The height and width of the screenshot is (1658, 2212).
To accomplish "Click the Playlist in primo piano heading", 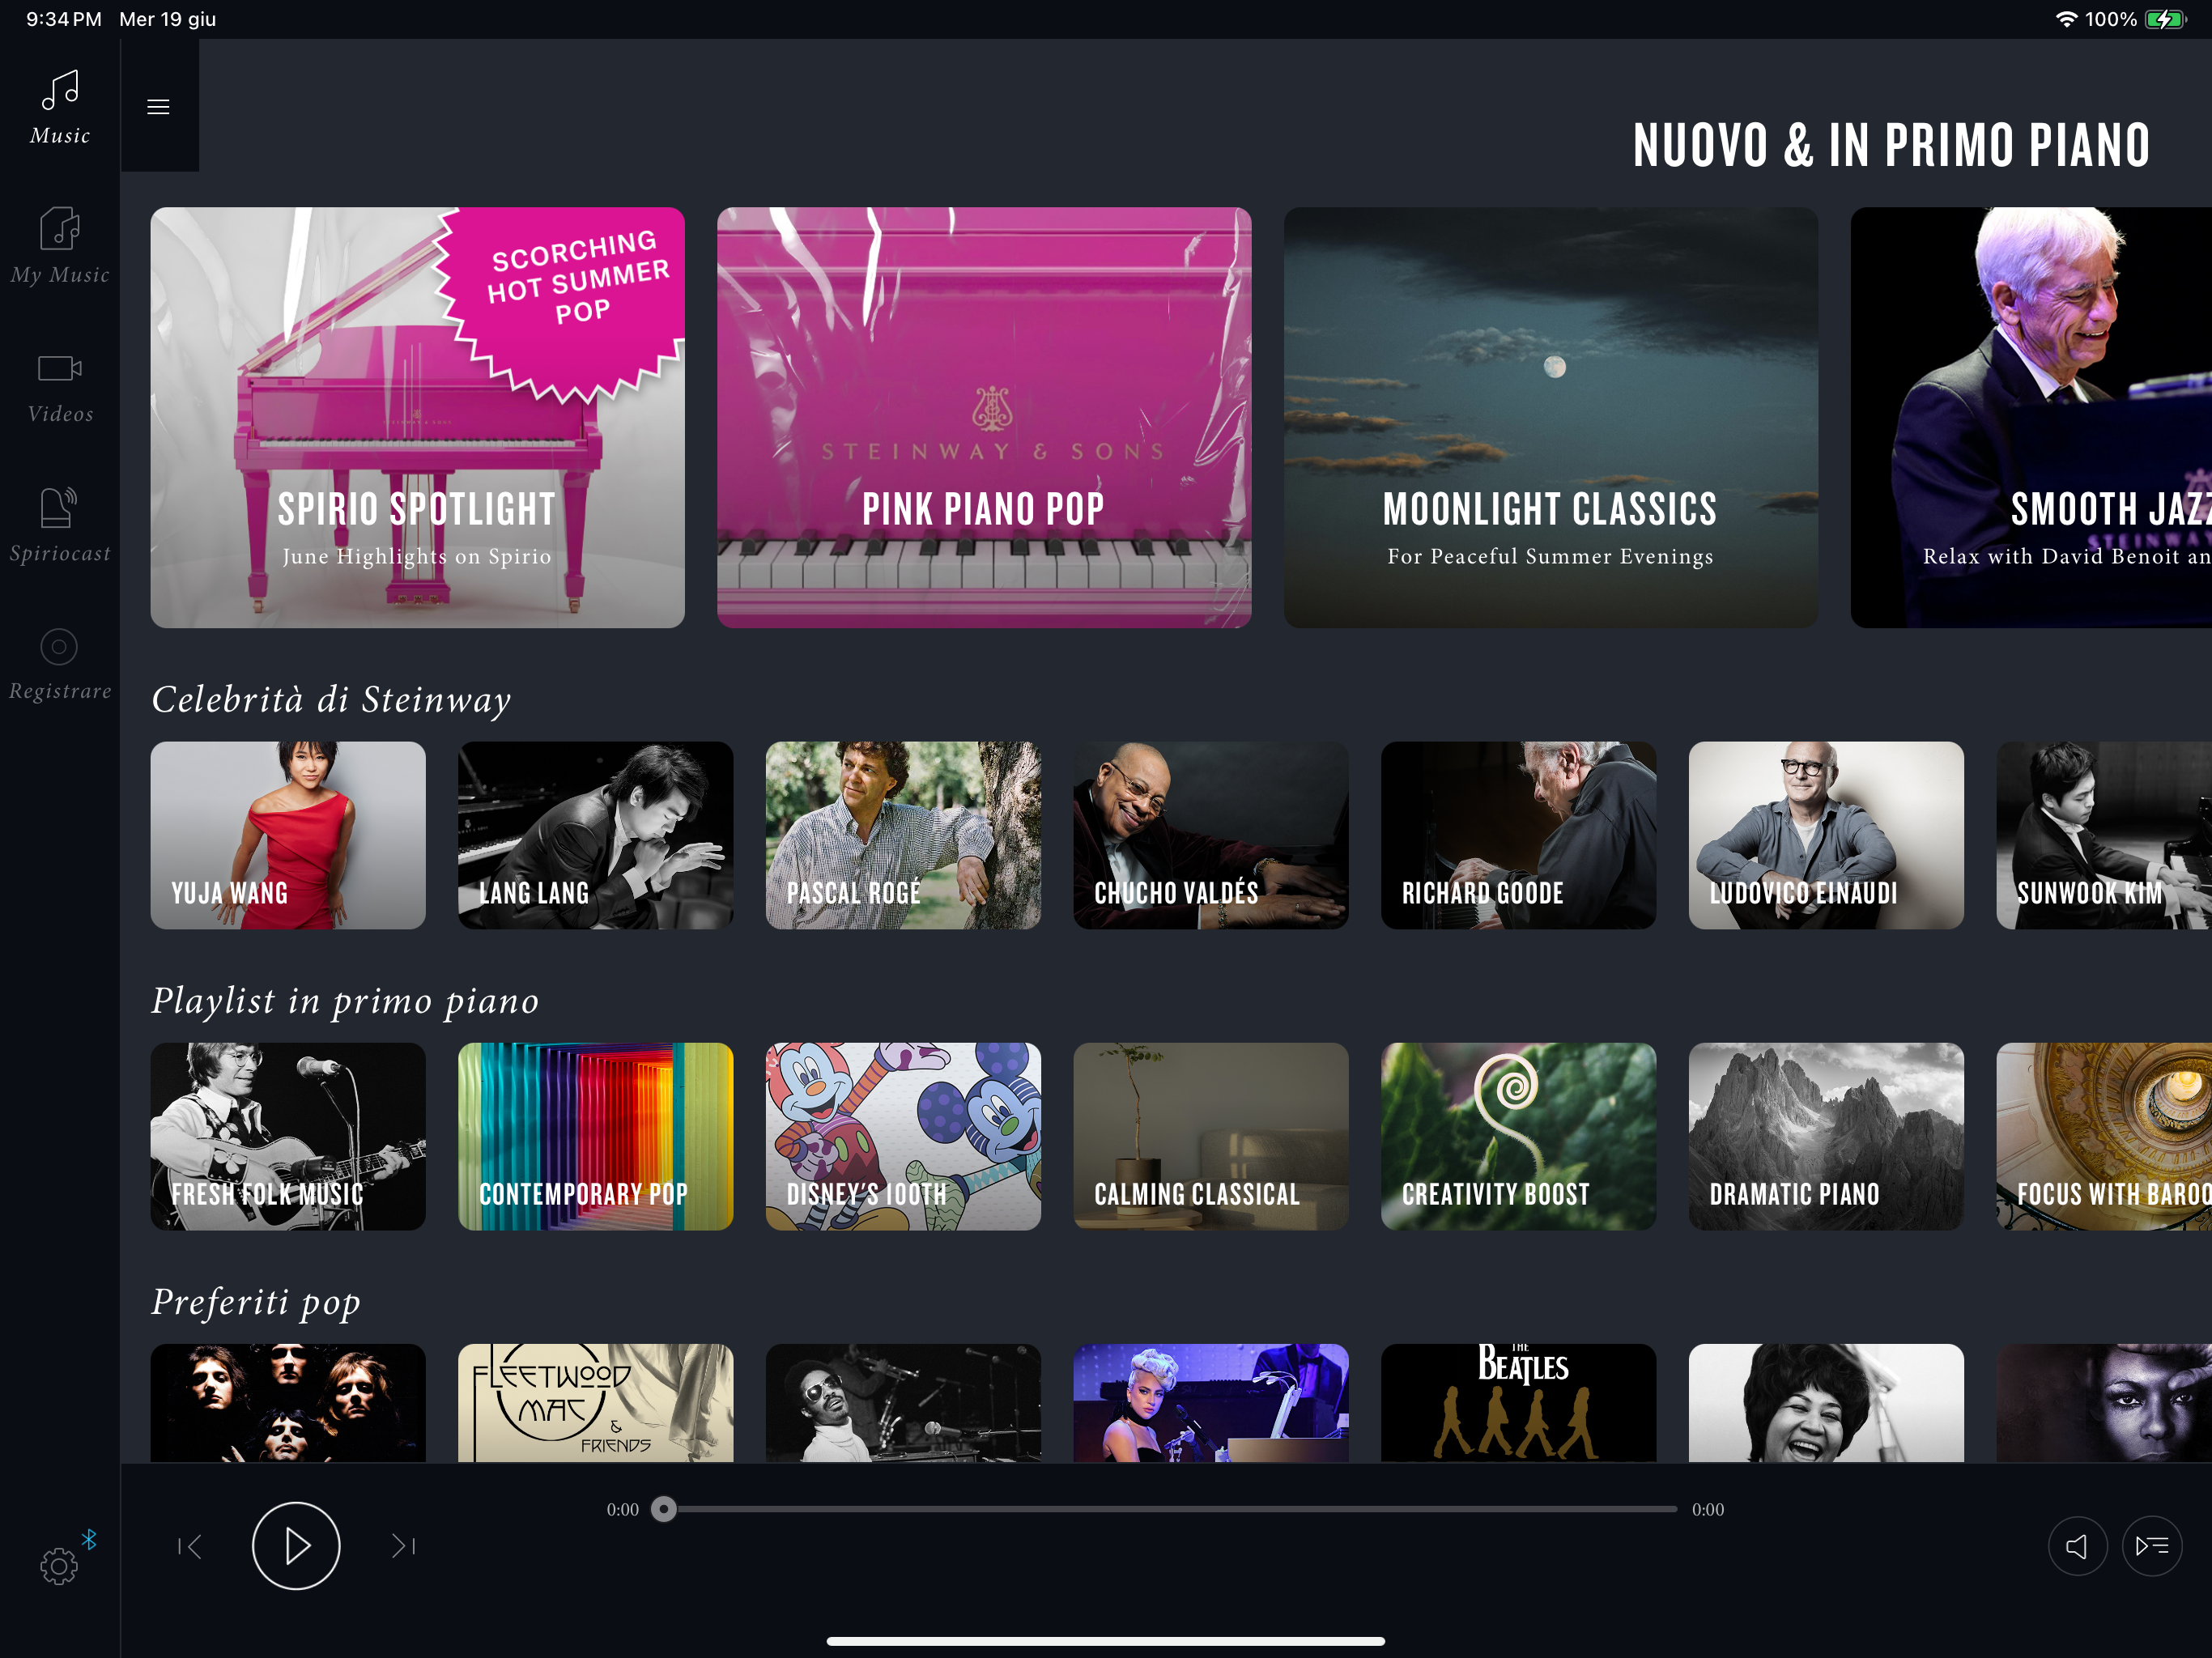I will [x=345, y=1001].
